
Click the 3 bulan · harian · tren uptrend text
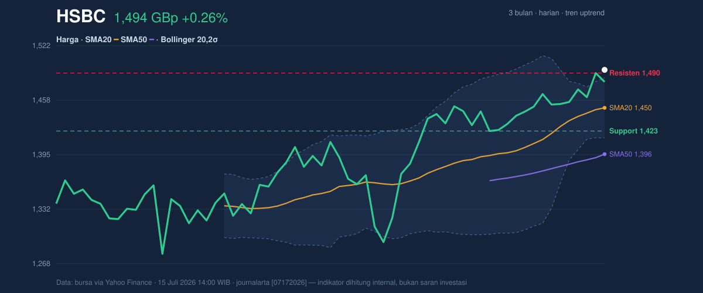pos(557,13)
